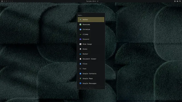The image size is (182, 102).
Task: Click the Disk Usage icon
Action: 80,44
